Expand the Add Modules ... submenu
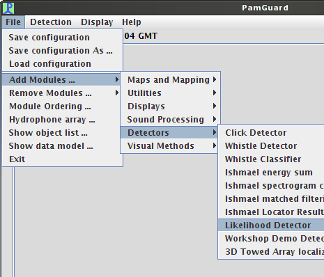Image resolution: width=324 pixels, height=277 pixels. point(61,80)
